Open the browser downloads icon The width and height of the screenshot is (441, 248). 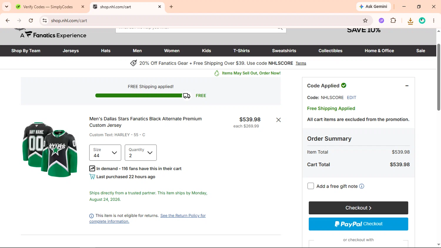(x=410, y=21)
